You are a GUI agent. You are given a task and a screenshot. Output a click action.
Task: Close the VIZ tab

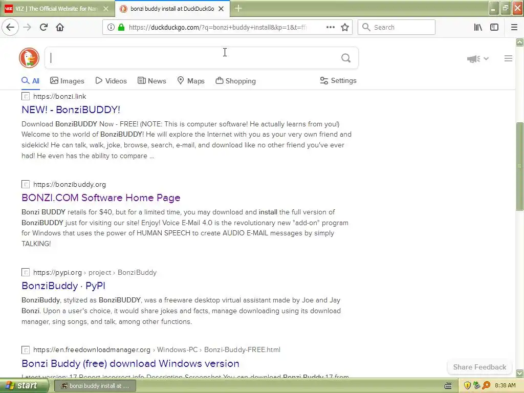[105, 9]
